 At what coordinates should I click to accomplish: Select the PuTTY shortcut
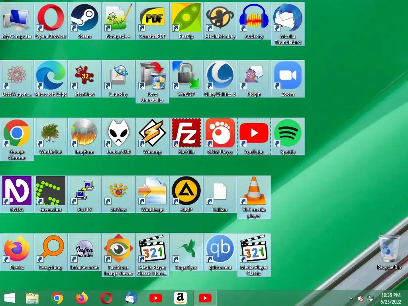point(84,194)
